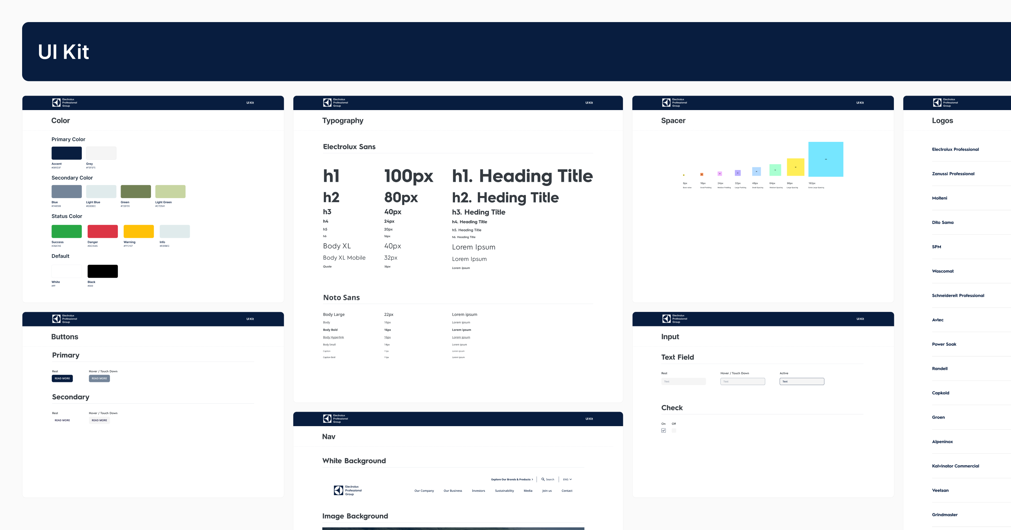This screenshot has height=530, width=1011.
Task: Click the large UI Kit page title
Action: pos(64,52)
